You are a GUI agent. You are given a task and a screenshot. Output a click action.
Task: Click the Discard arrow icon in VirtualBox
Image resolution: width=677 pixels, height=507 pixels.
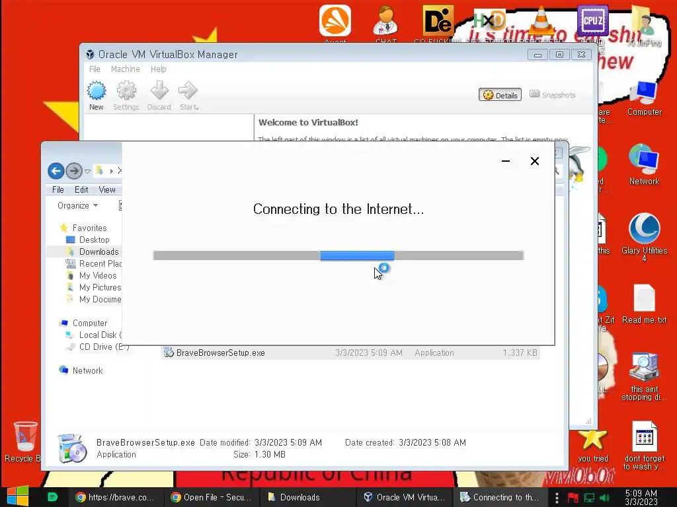tap(159, 91)
